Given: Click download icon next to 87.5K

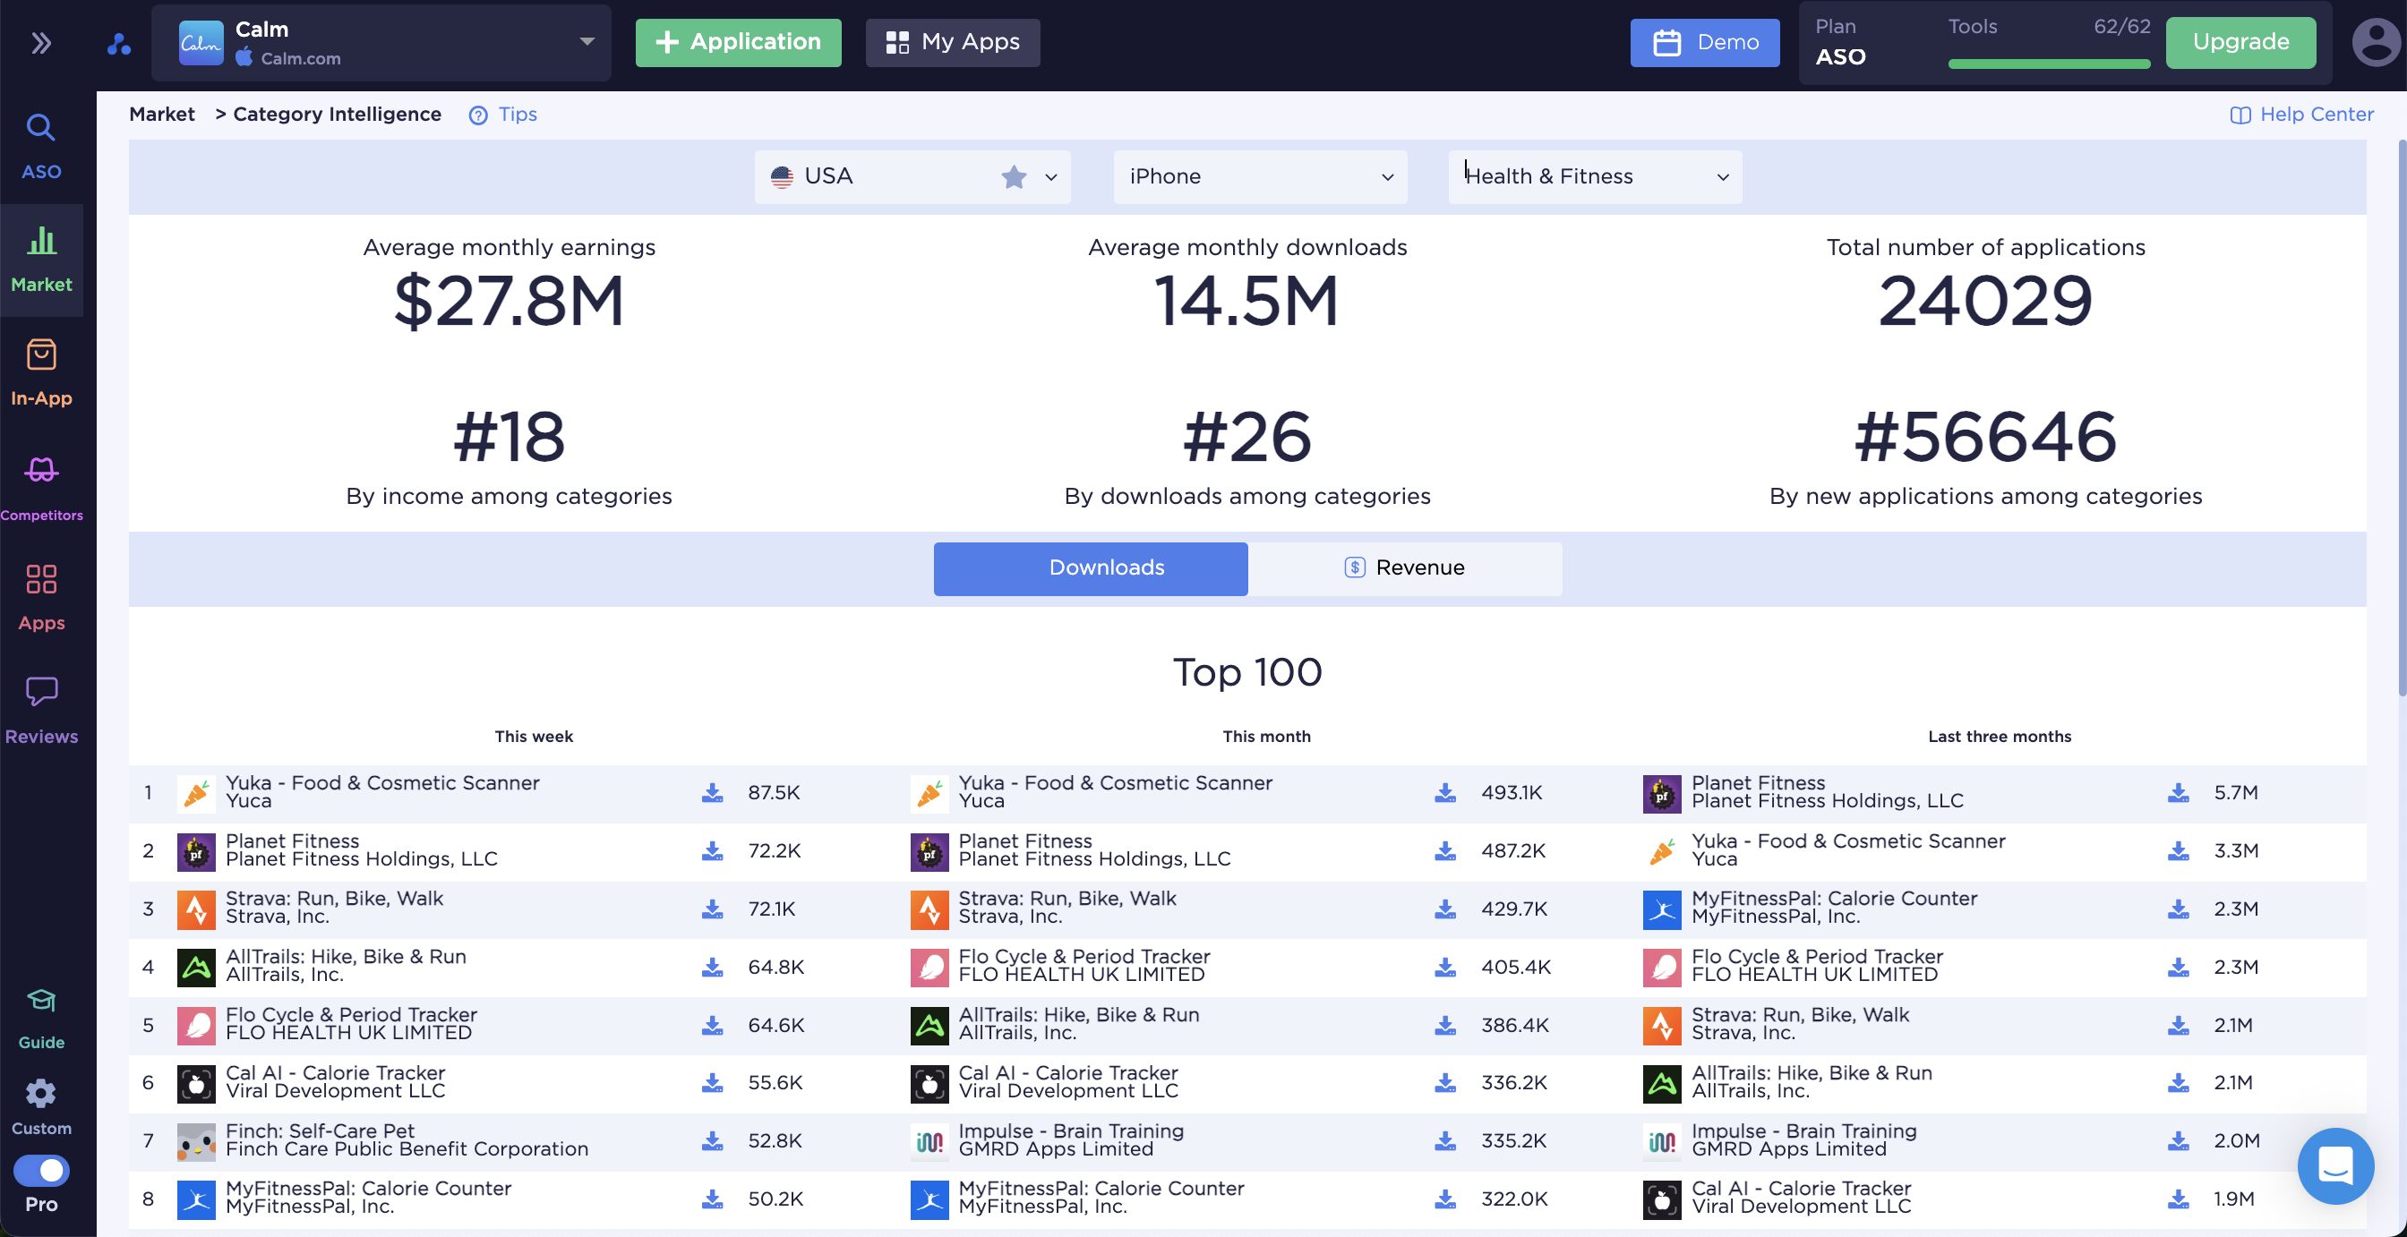Looking at the screenshot, I should click(712, 792).
